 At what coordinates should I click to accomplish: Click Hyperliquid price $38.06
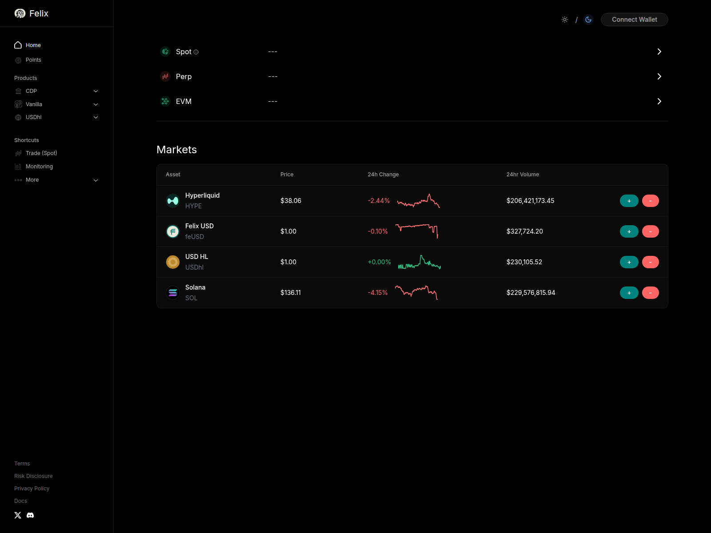tap(291, 201)
